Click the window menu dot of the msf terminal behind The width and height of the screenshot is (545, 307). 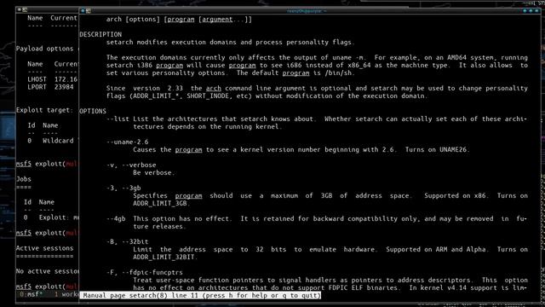20,9
